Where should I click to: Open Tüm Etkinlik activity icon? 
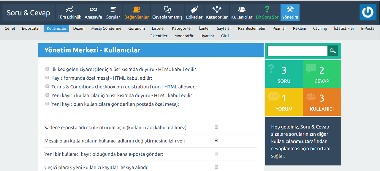point(69,10)
